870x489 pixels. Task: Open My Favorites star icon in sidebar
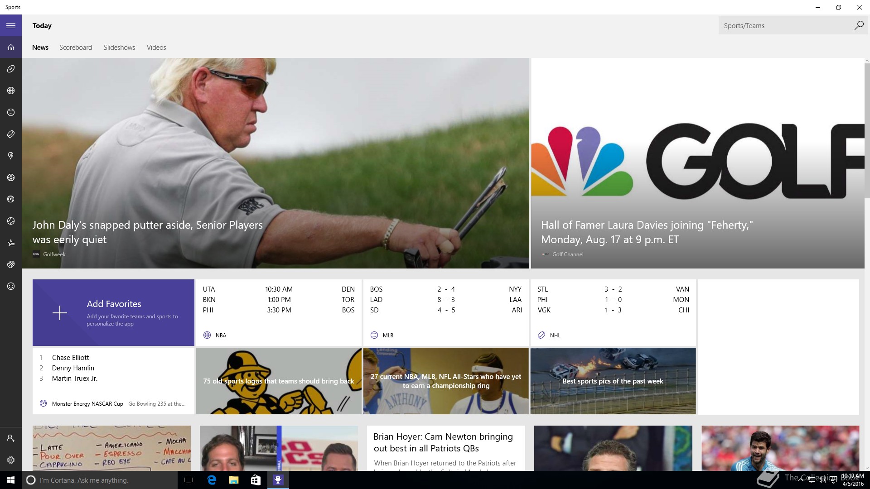11,243
